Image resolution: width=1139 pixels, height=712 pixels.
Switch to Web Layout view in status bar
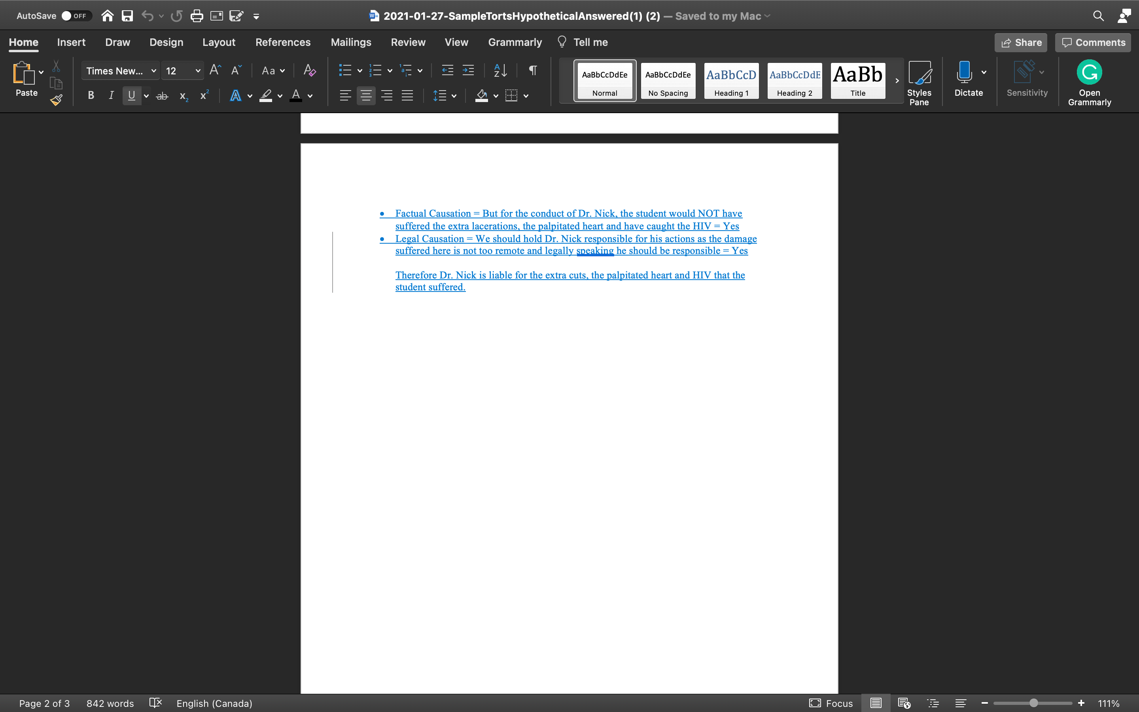(x=904, y=703)
